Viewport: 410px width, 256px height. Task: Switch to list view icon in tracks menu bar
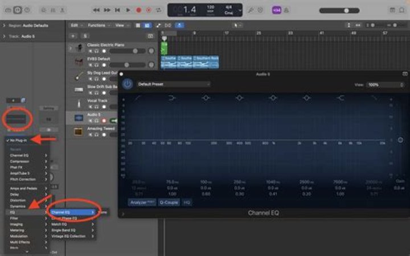pyautogui.click(x=138, y=26)
